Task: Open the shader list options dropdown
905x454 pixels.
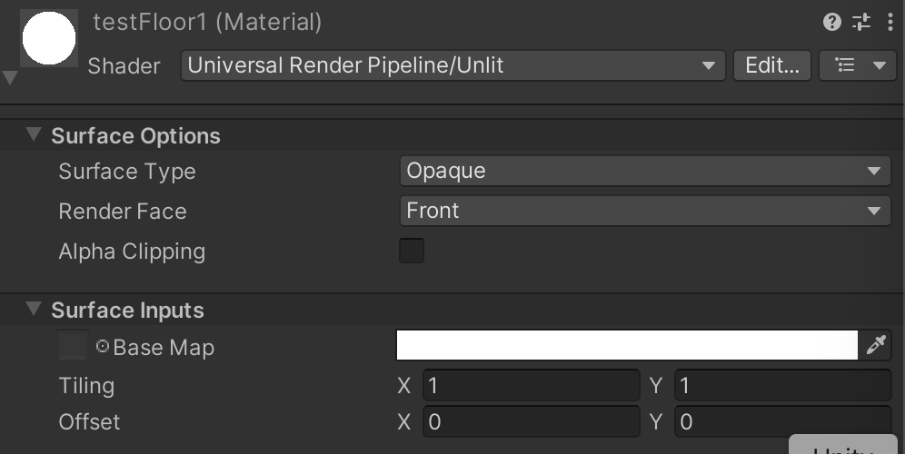Action: click(858, 65)
